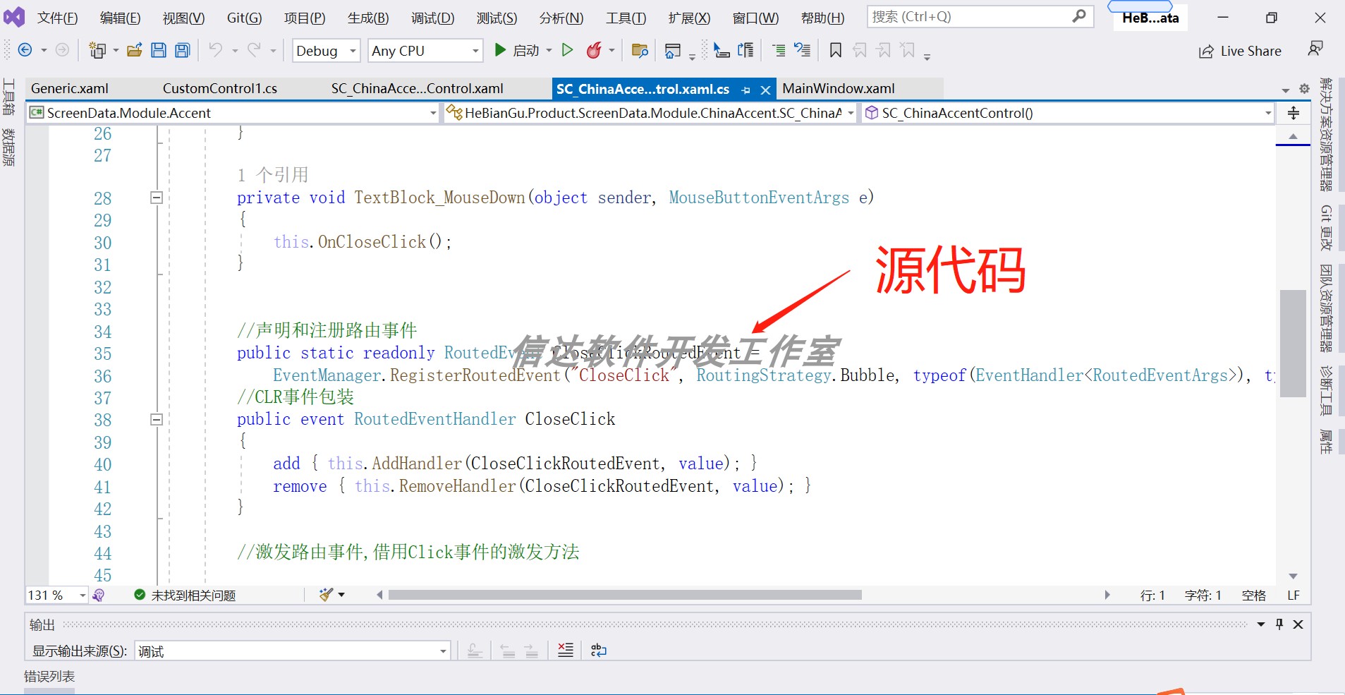Viewport: 1345px width, 695px height.
Task: Toggle a bookmark with the bookmark icon
Action: click(x=836, y=50)
